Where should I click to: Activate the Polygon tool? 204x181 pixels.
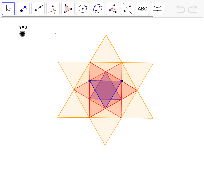coord(68,9)
